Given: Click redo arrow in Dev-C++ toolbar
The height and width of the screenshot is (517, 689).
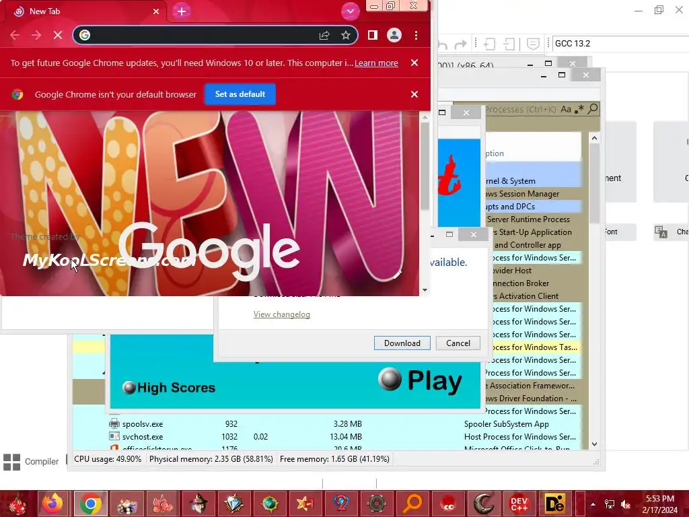Looking at the screenshot, I should tap(460, 44).
